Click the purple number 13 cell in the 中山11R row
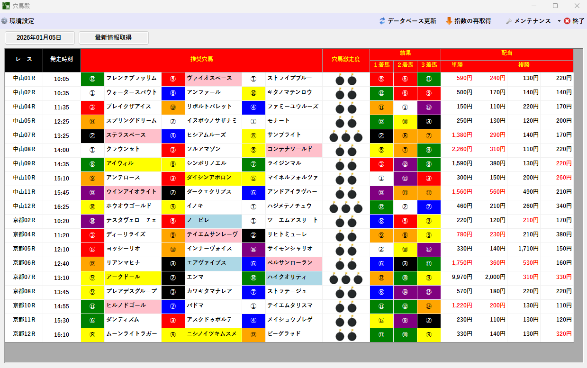Image resolution: width=587 pixels, height=368 pixels. (92, 192)
